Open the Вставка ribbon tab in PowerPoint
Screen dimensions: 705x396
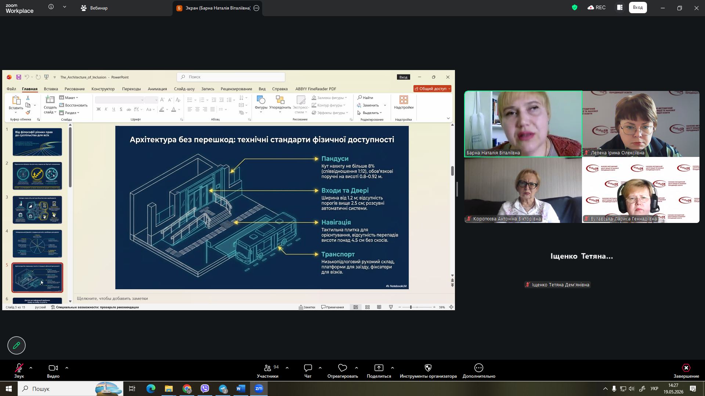tap(51, 89)
